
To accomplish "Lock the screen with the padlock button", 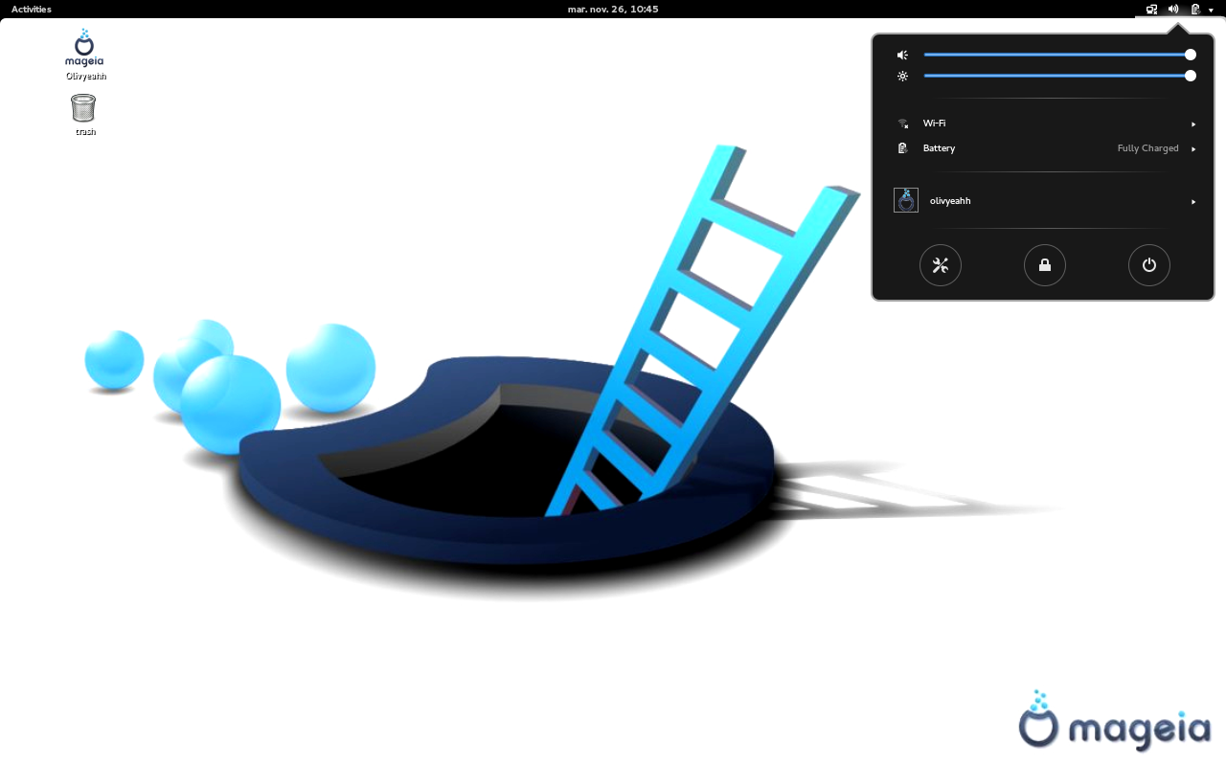I will coord(1045,265).
